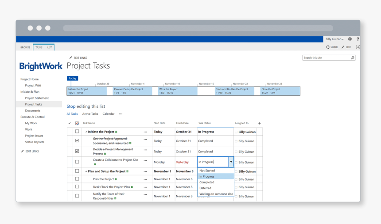Open Project Wiki in sidebar
Image resolution: width=381 pixels, height=224 pixels.
coord(33,85)
